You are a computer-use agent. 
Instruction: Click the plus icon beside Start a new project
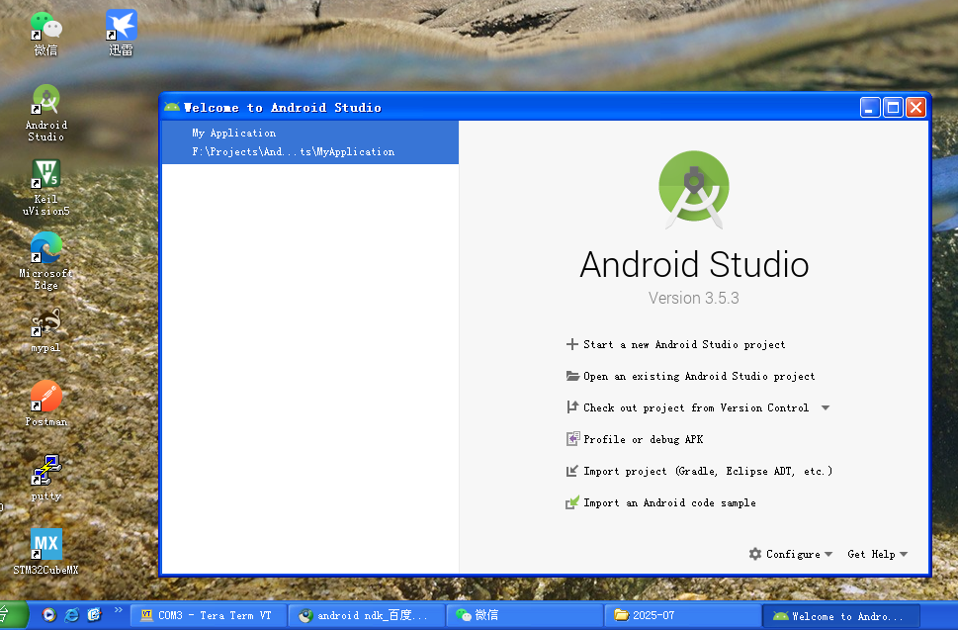tap(571, 344)
